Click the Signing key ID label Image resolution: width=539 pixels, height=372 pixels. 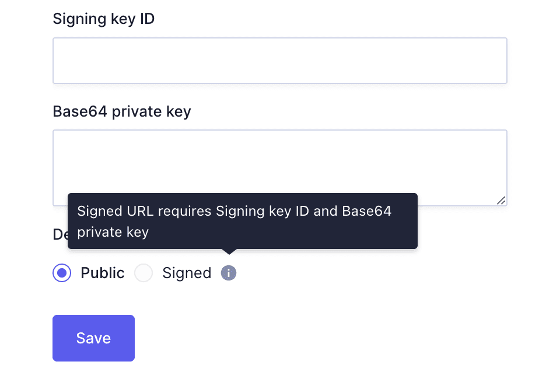click(x=103, y=19)
